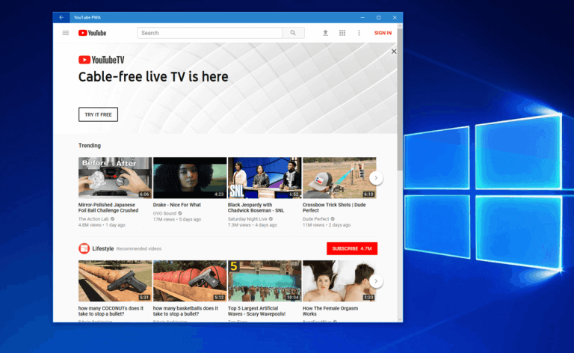Open the YouTube apps grid icon
Screen dimensions: 574x353
coord(342,33)
